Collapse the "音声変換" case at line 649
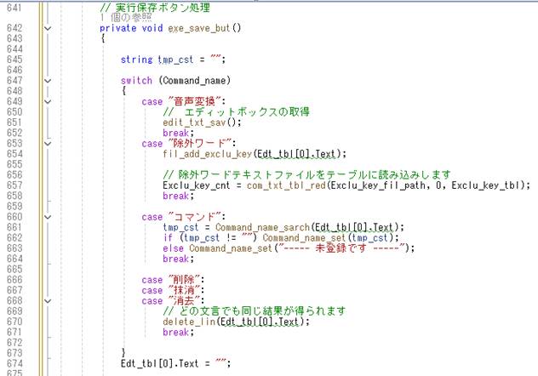 [x=47, y=102]
